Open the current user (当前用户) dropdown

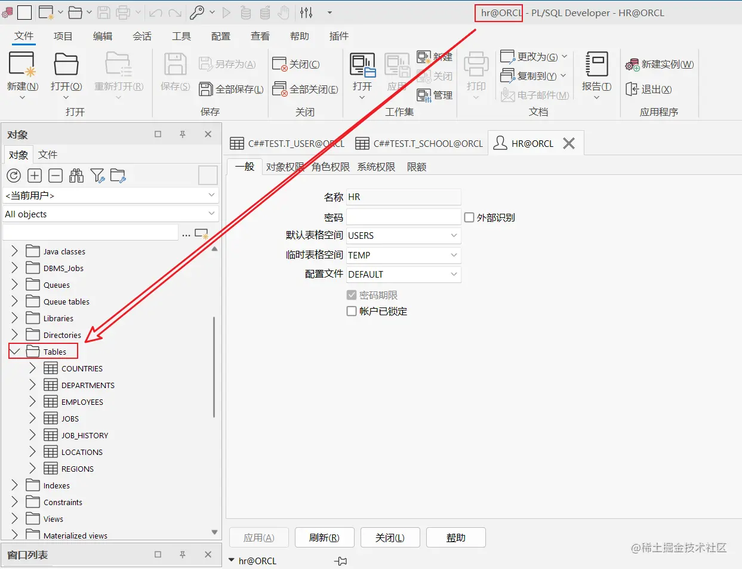point(211,195)
